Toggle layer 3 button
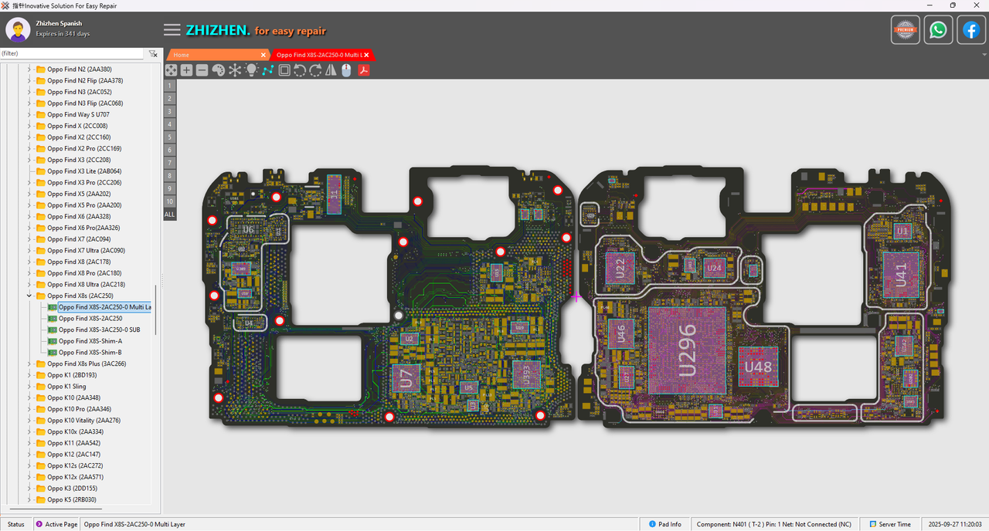Image resolution: width=989 pixels, height=531 pixels. click(x=170, y=111)
